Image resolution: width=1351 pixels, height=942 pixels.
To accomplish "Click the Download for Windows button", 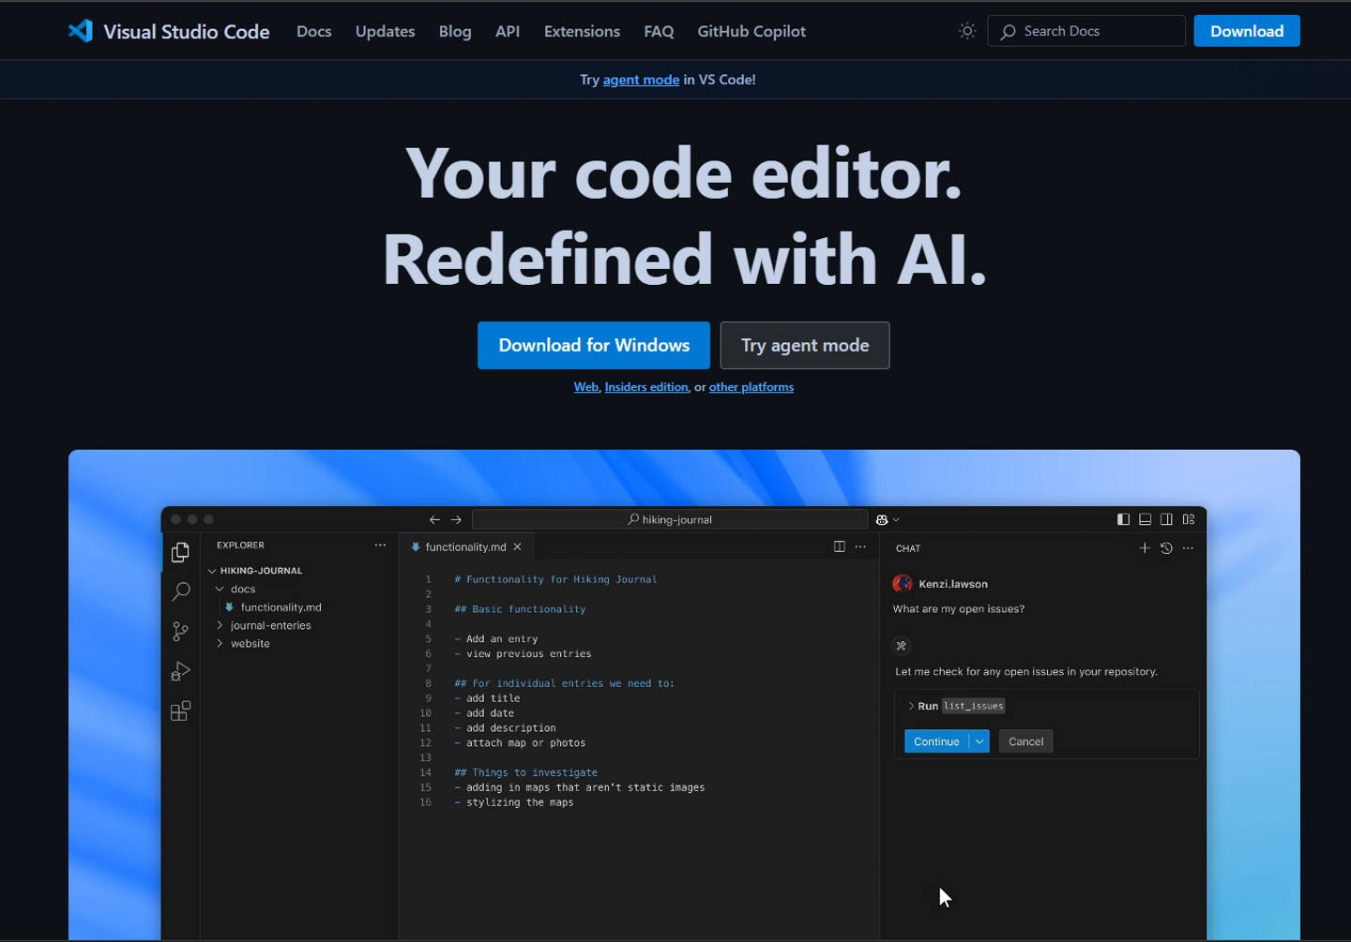I will tap(594, 345).
